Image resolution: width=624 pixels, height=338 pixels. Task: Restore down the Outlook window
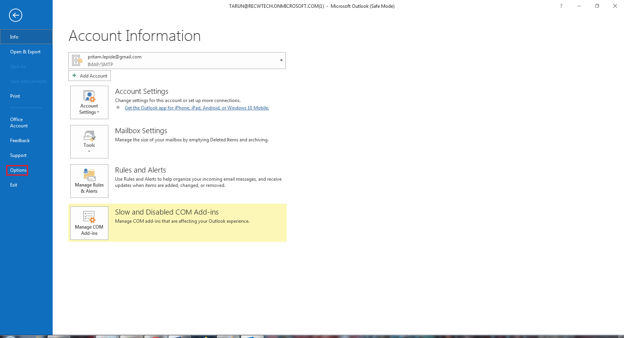[597, 6]
